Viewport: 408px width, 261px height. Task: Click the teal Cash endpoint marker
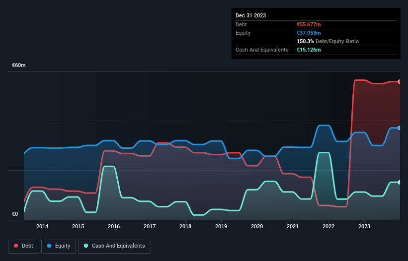400,182
